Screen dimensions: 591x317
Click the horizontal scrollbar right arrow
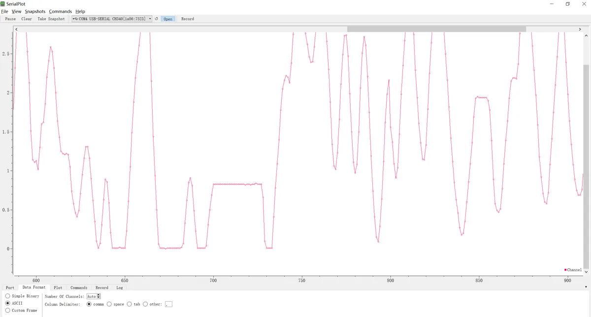click(x=580, y=29)
